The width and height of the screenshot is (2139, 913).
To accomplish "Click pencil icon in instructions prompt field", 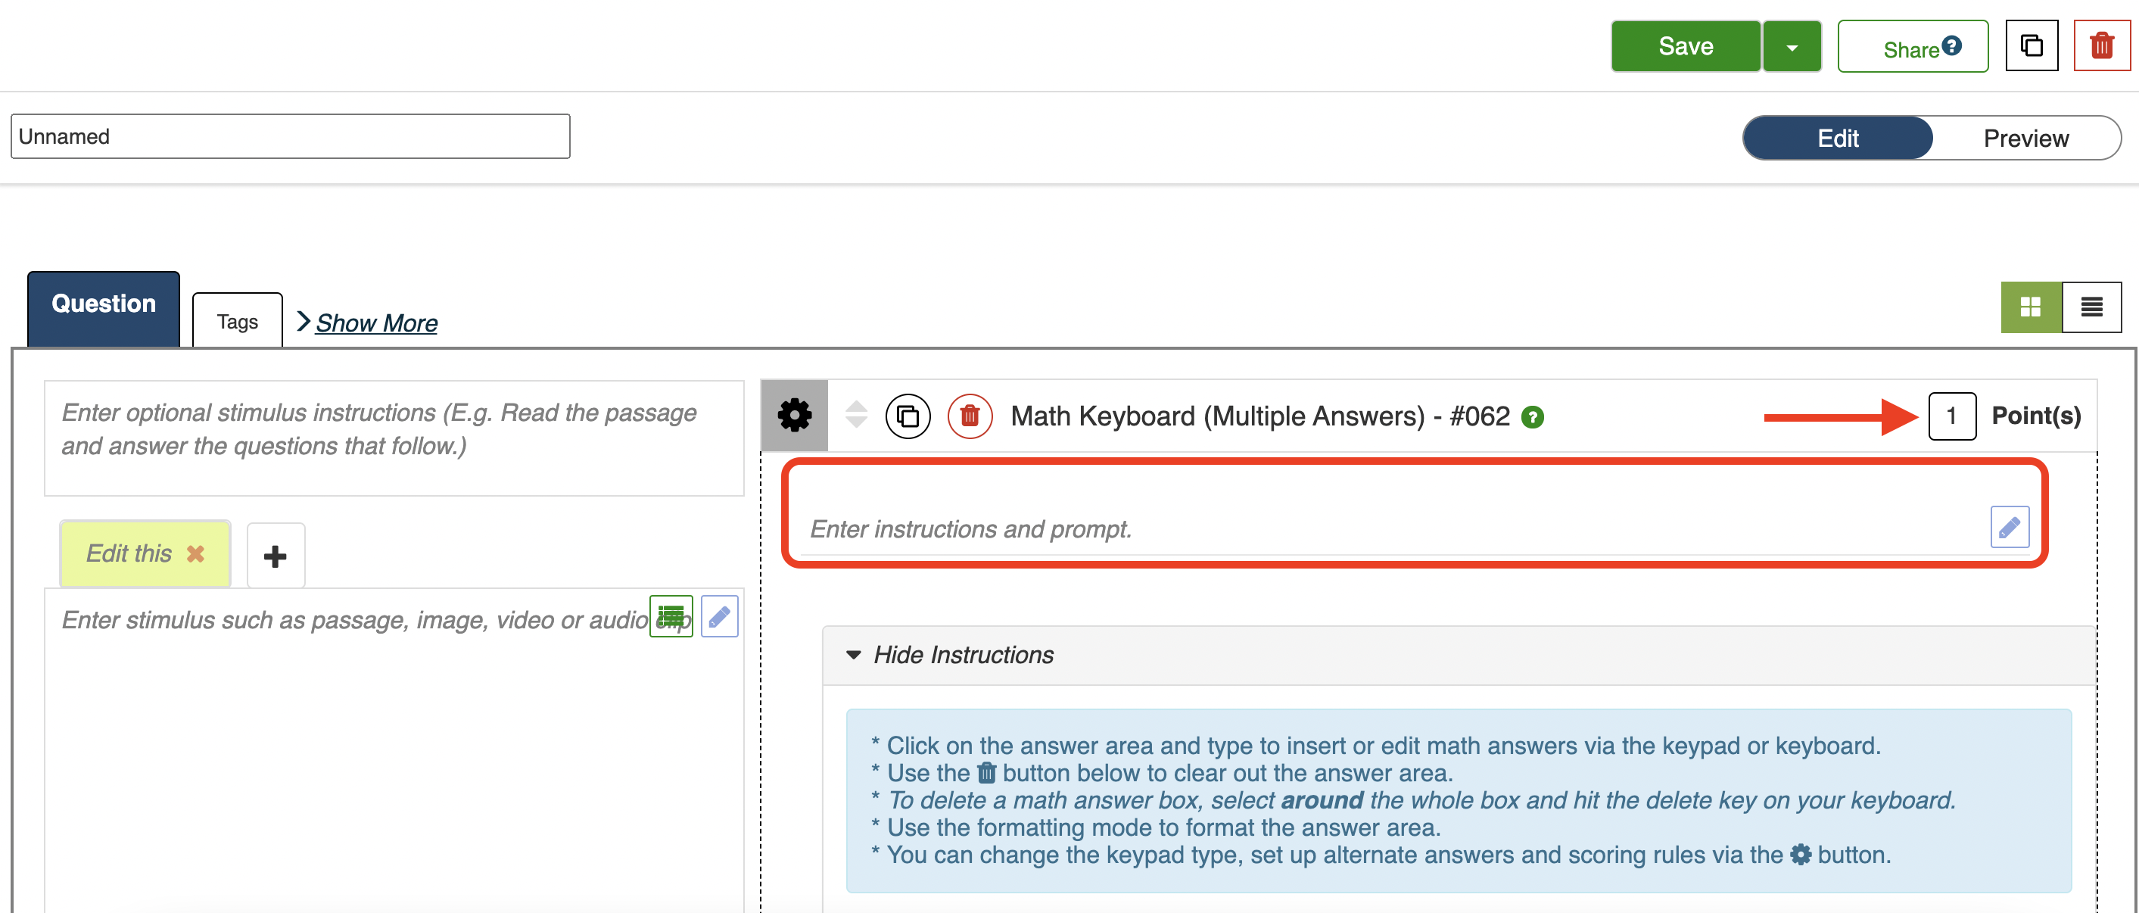I will tap(2009, 527).
